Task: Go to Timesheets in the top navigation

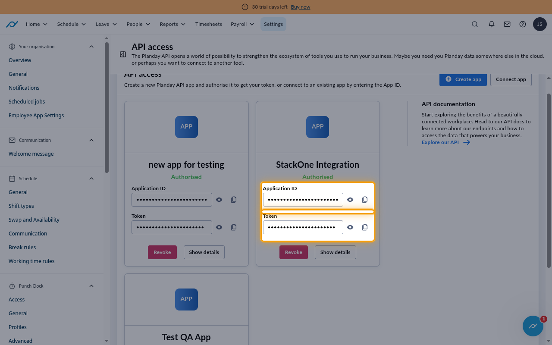Action: coord(209,24)
